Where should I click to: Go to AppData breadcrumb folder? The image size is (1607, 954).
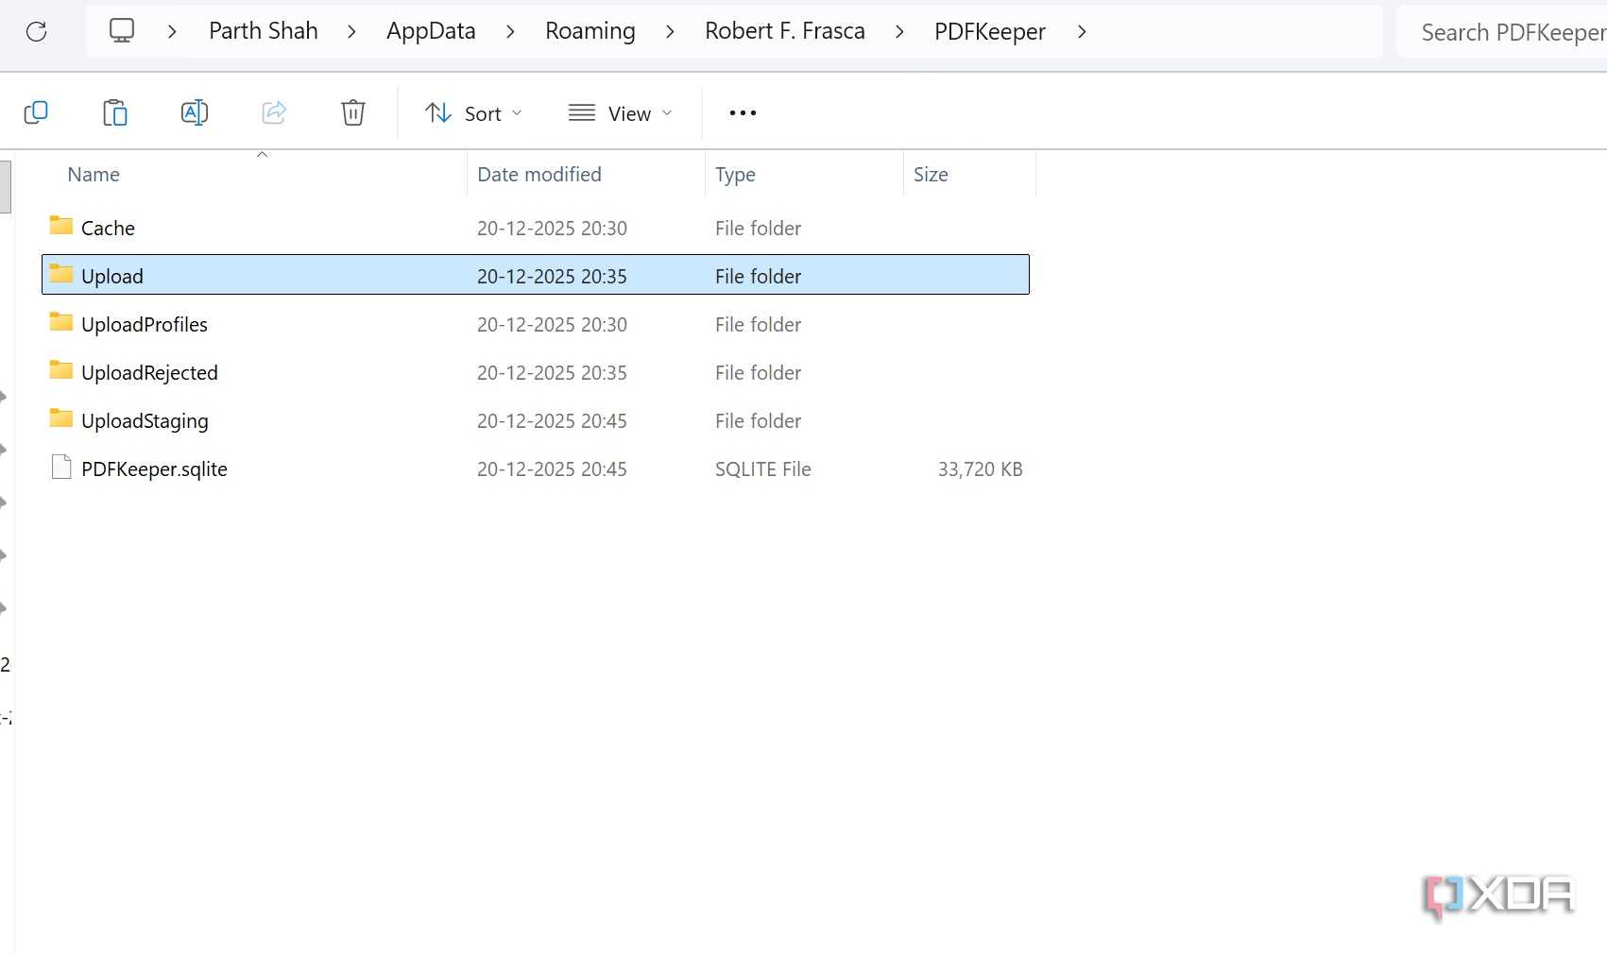(431, 31)
